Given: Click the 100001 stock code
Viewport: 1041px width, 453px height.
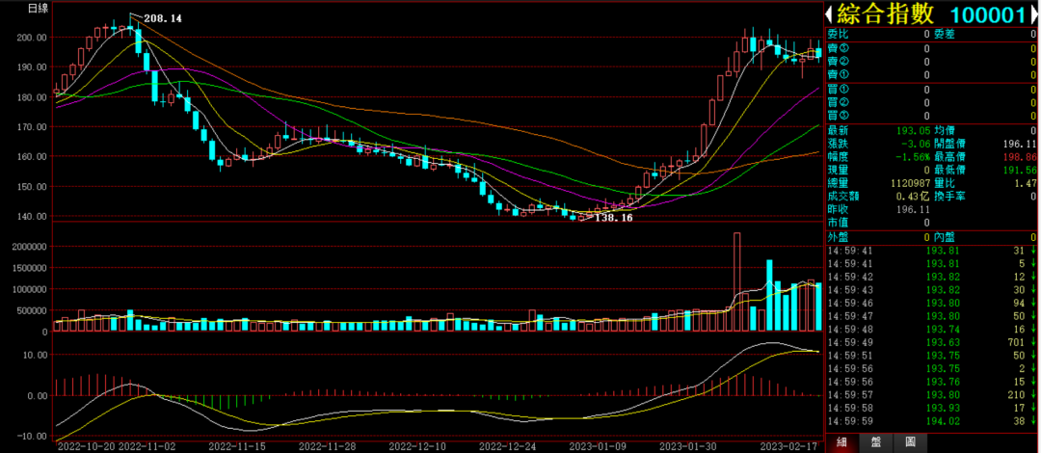Looking at the screenshot, I should point(986,14).
